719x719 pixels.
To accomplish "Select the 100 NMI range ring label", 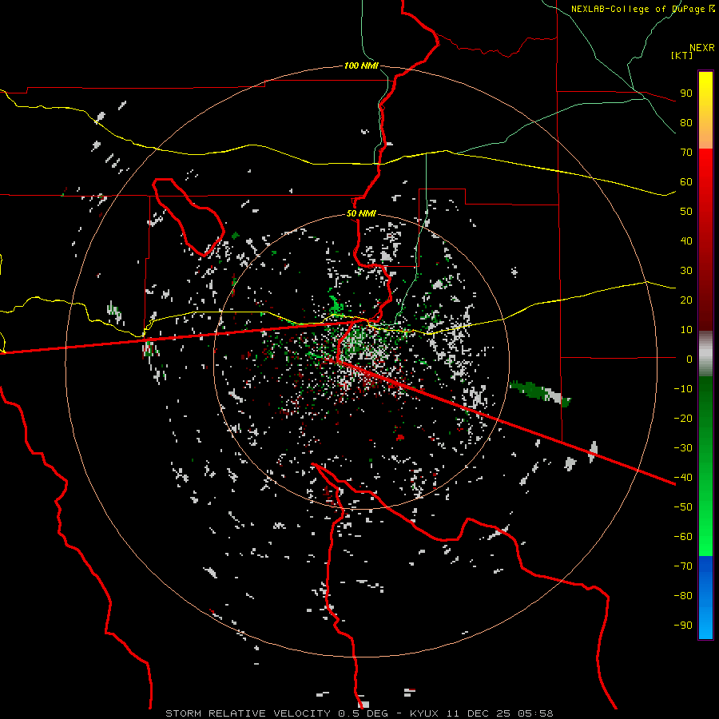I will coord(361,66).
